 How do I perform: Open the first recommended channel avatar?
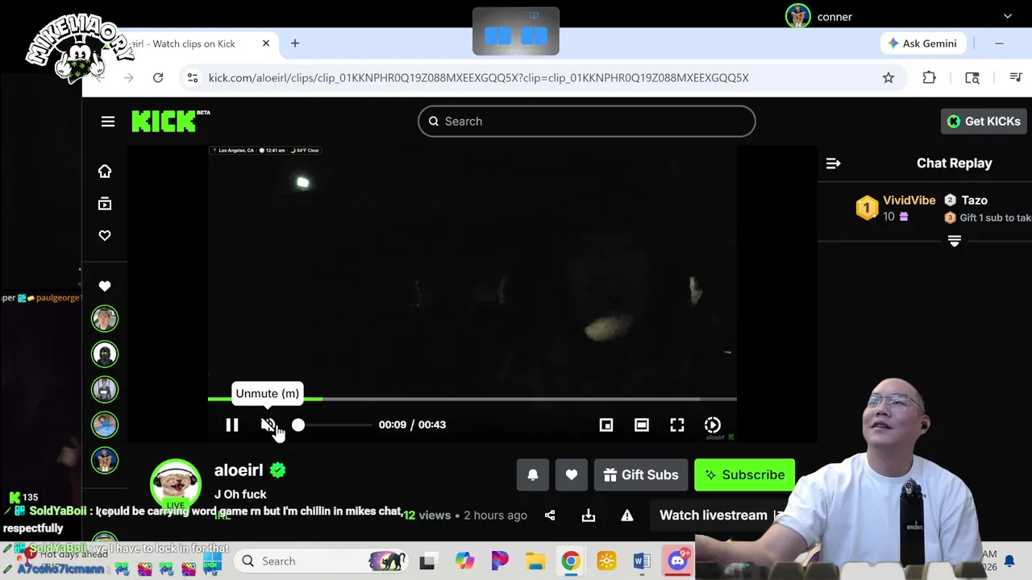[x=105, y=319]
